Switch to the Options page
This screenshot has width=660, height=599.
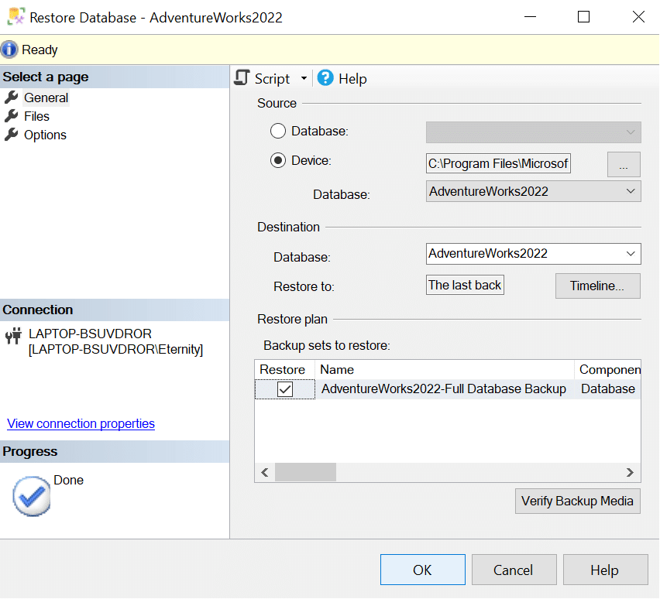pyautogui.click(x=46, y=135)
